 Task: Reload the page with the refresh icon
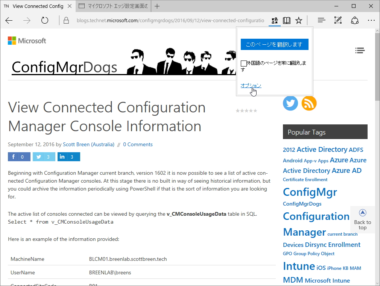(45, 21)
